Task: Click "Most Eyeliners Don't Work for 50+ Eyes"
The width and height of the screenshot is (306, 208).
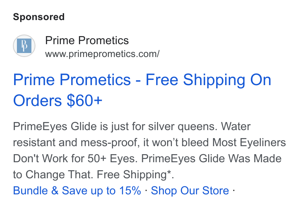Action: [x=149, y=151]
